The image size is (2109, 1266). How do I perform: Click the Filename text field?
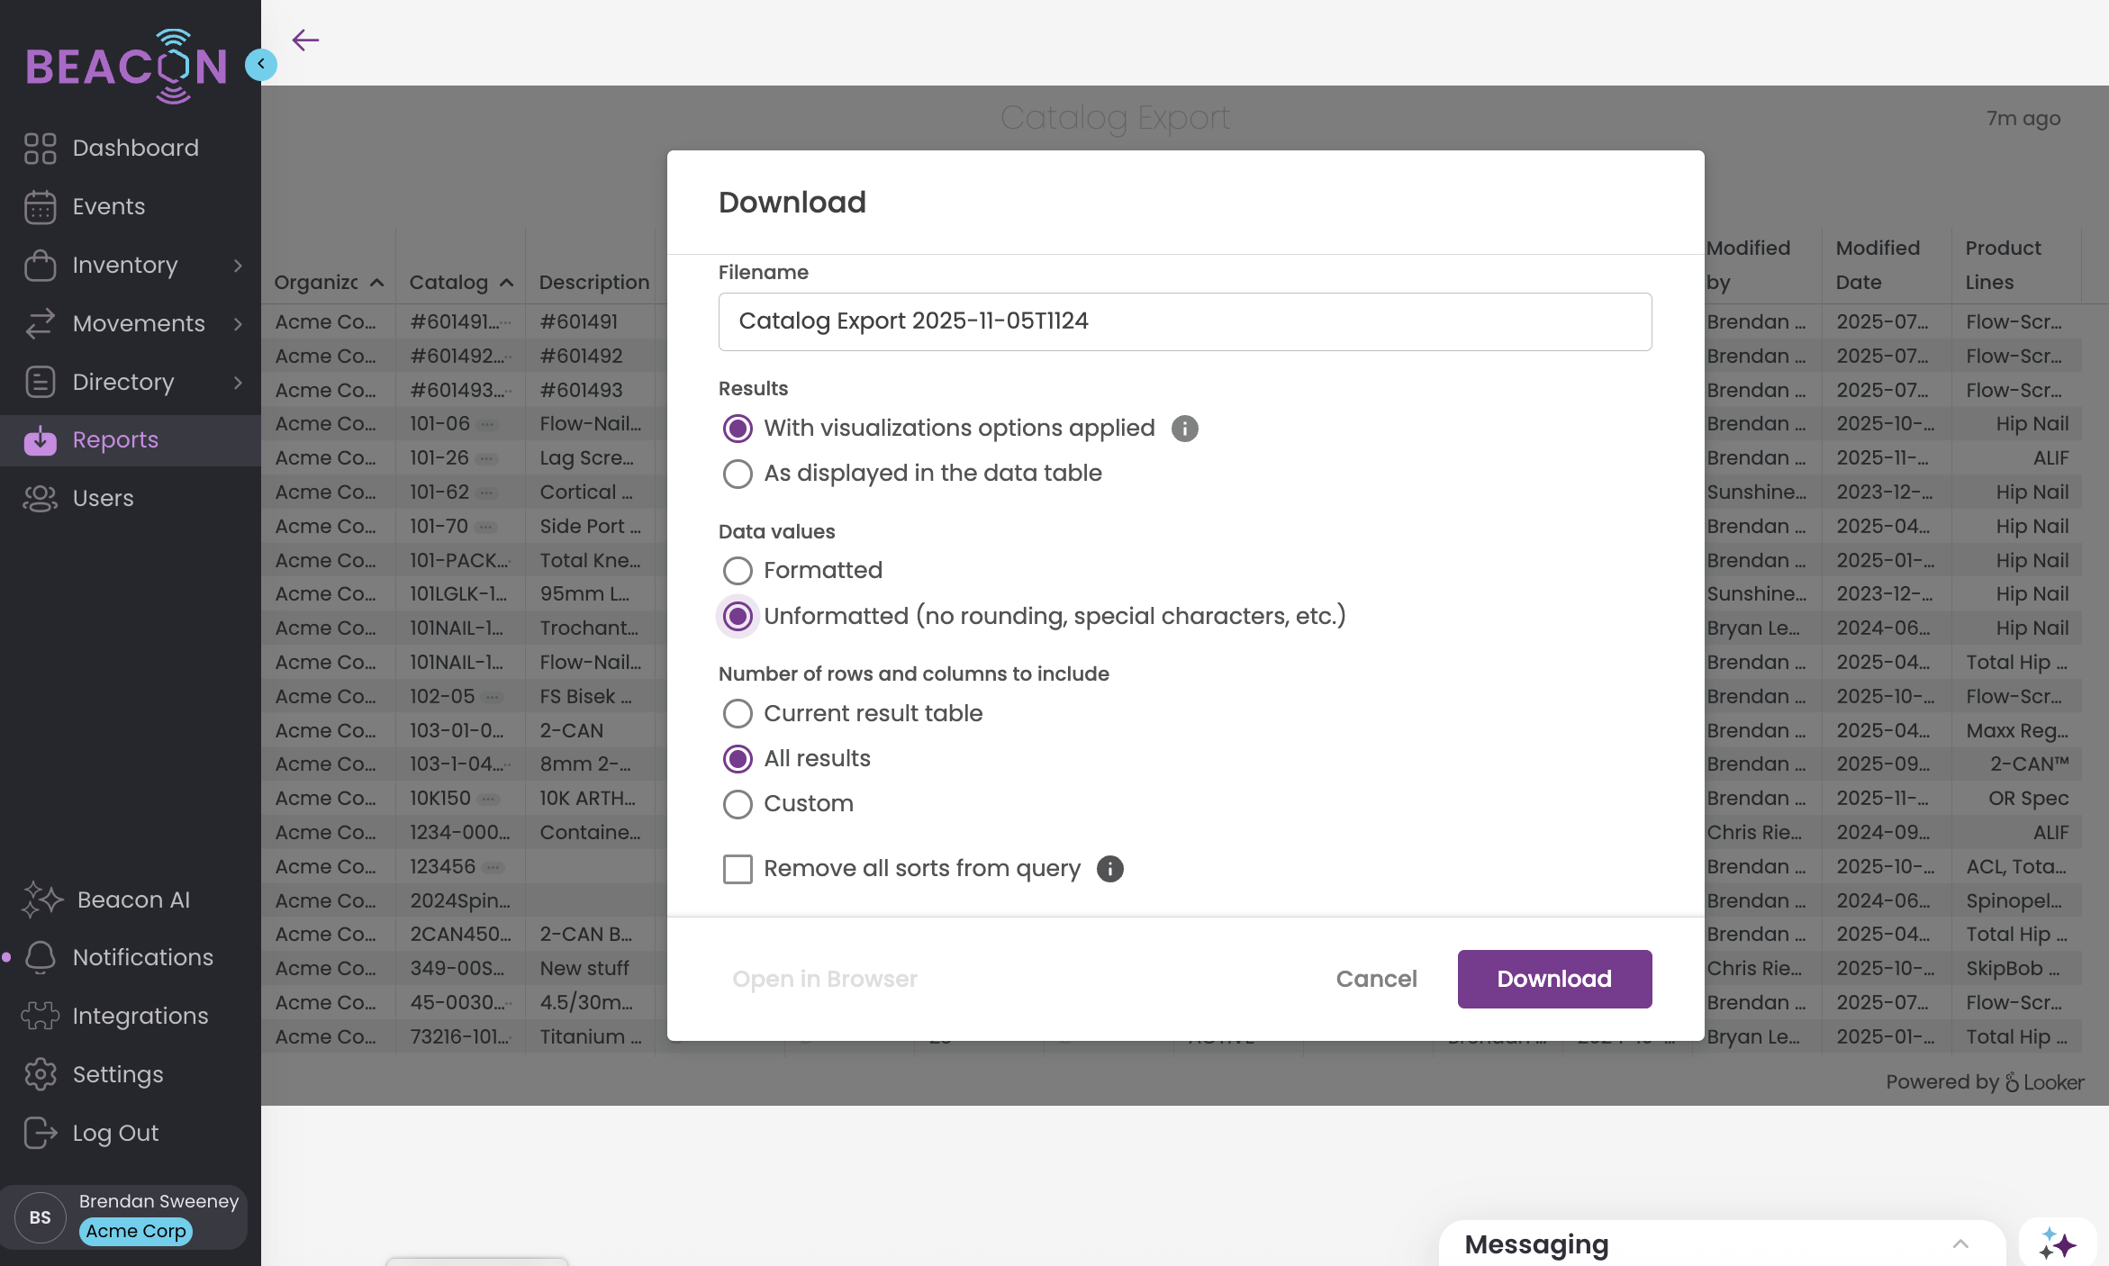tap(1184, 321)
